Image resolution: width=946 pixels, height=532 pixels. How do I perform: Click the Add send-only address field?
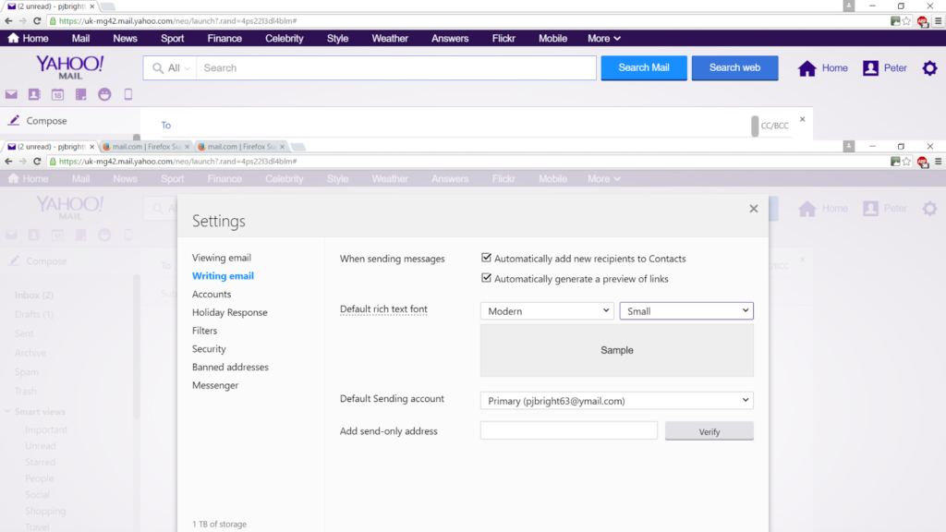(569, 430)
